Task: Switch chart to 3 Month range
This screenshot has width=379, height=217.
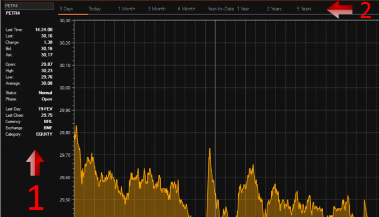Action: click(x=156, y=9)
